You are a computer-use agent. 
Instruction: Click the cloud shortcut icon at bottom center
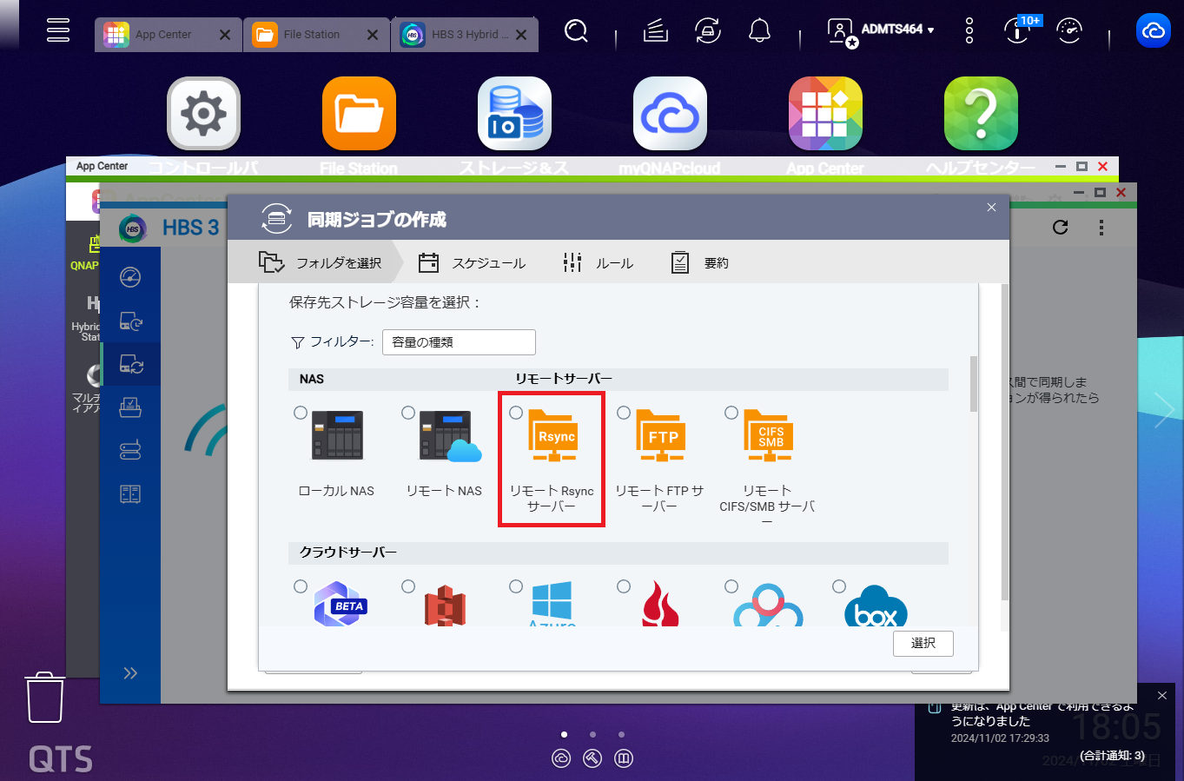coord(561,758)
